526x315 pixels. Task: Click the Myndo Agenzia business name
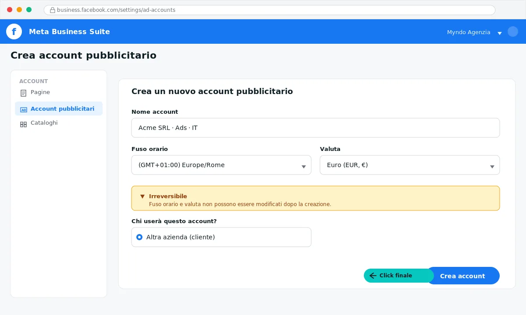(x=469, y=32)
